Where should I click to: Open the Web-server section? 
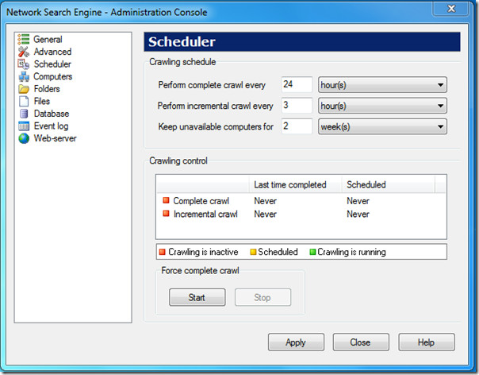point(55,138)
